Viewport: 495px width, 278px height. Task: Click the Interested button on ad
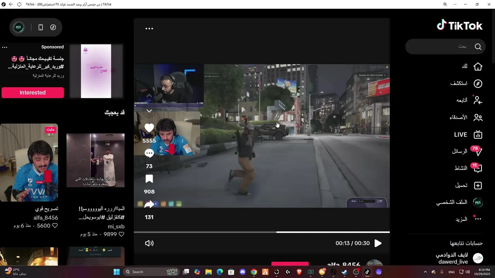point(32,93)
